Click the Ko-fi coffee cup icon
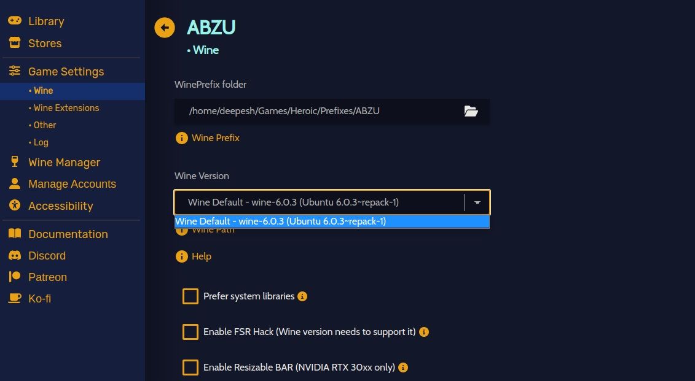This screenshot has width=695, height=381. (x=15, y=298)
